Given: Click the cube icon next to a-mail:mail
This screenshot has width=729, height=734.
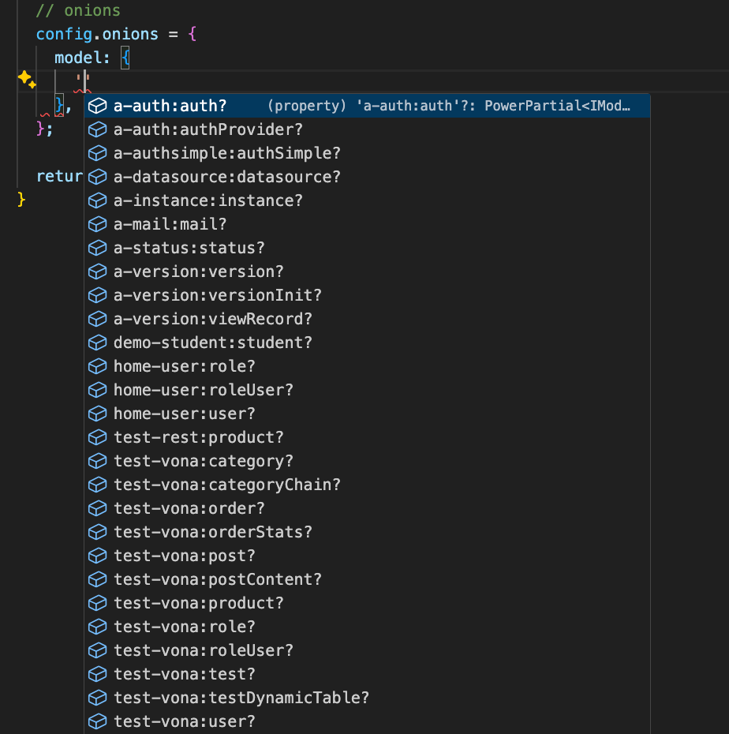Looking at the screenshot, I should 97,224.
